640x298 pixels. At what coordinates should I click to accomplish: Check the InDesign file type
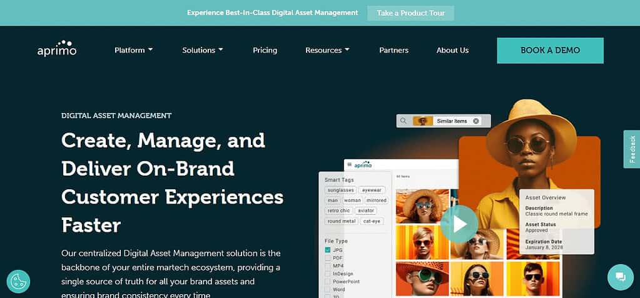point(328,274)
